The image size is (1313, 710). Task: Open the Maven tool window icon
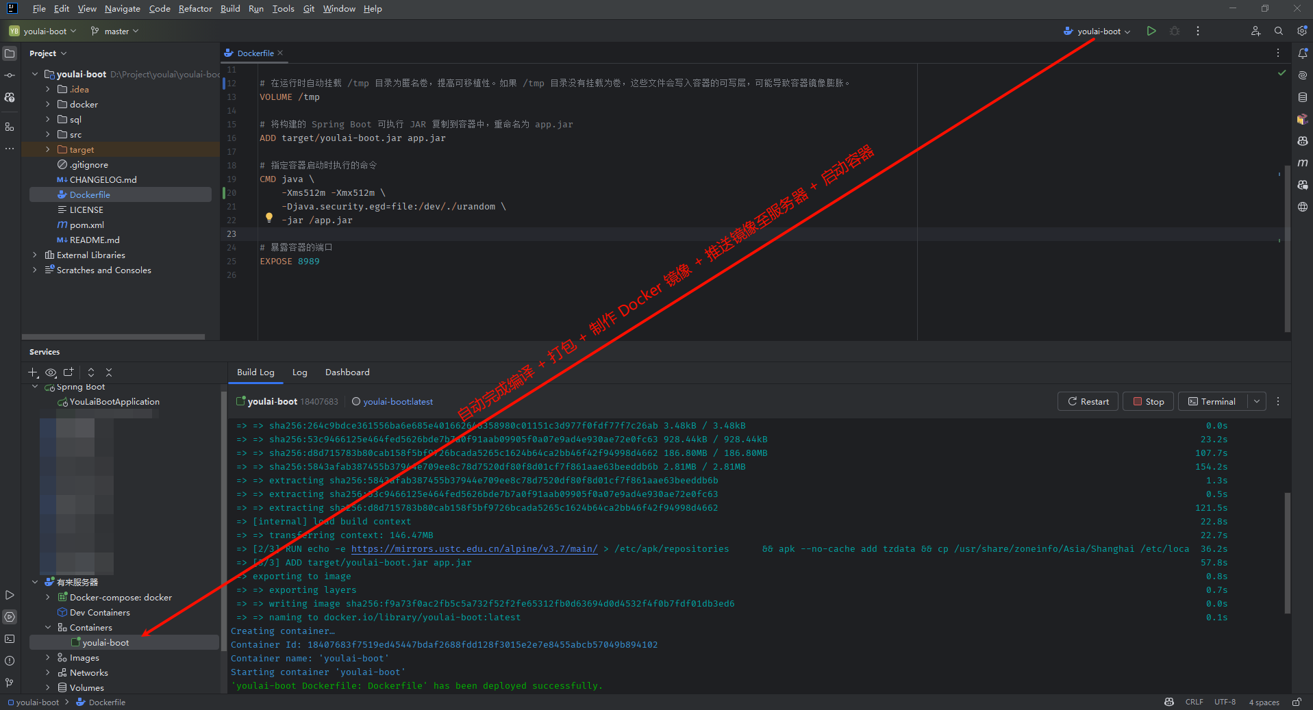point(1303,163)
